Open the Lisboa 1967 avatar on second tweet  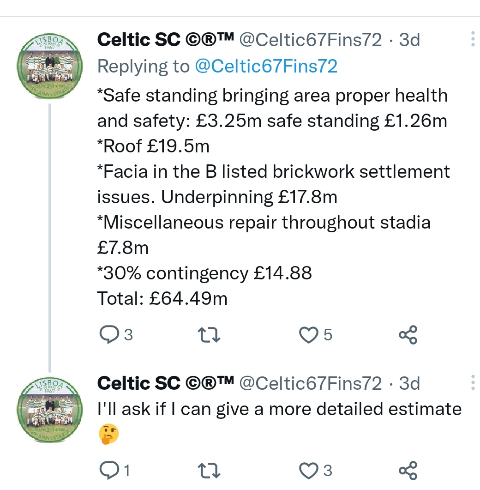(49, 411)
